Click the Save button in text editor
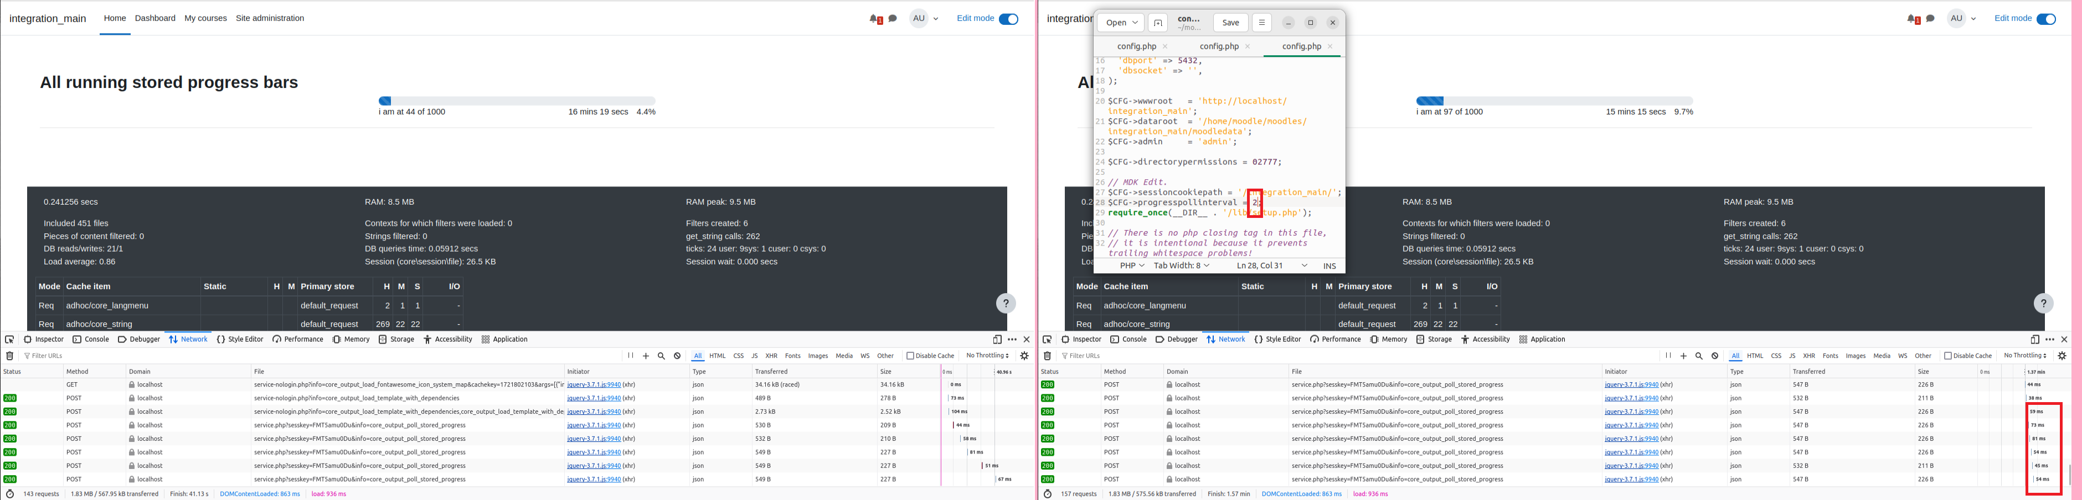The height and width of the screenshot is (500, 2082). tap(1230, 23)
